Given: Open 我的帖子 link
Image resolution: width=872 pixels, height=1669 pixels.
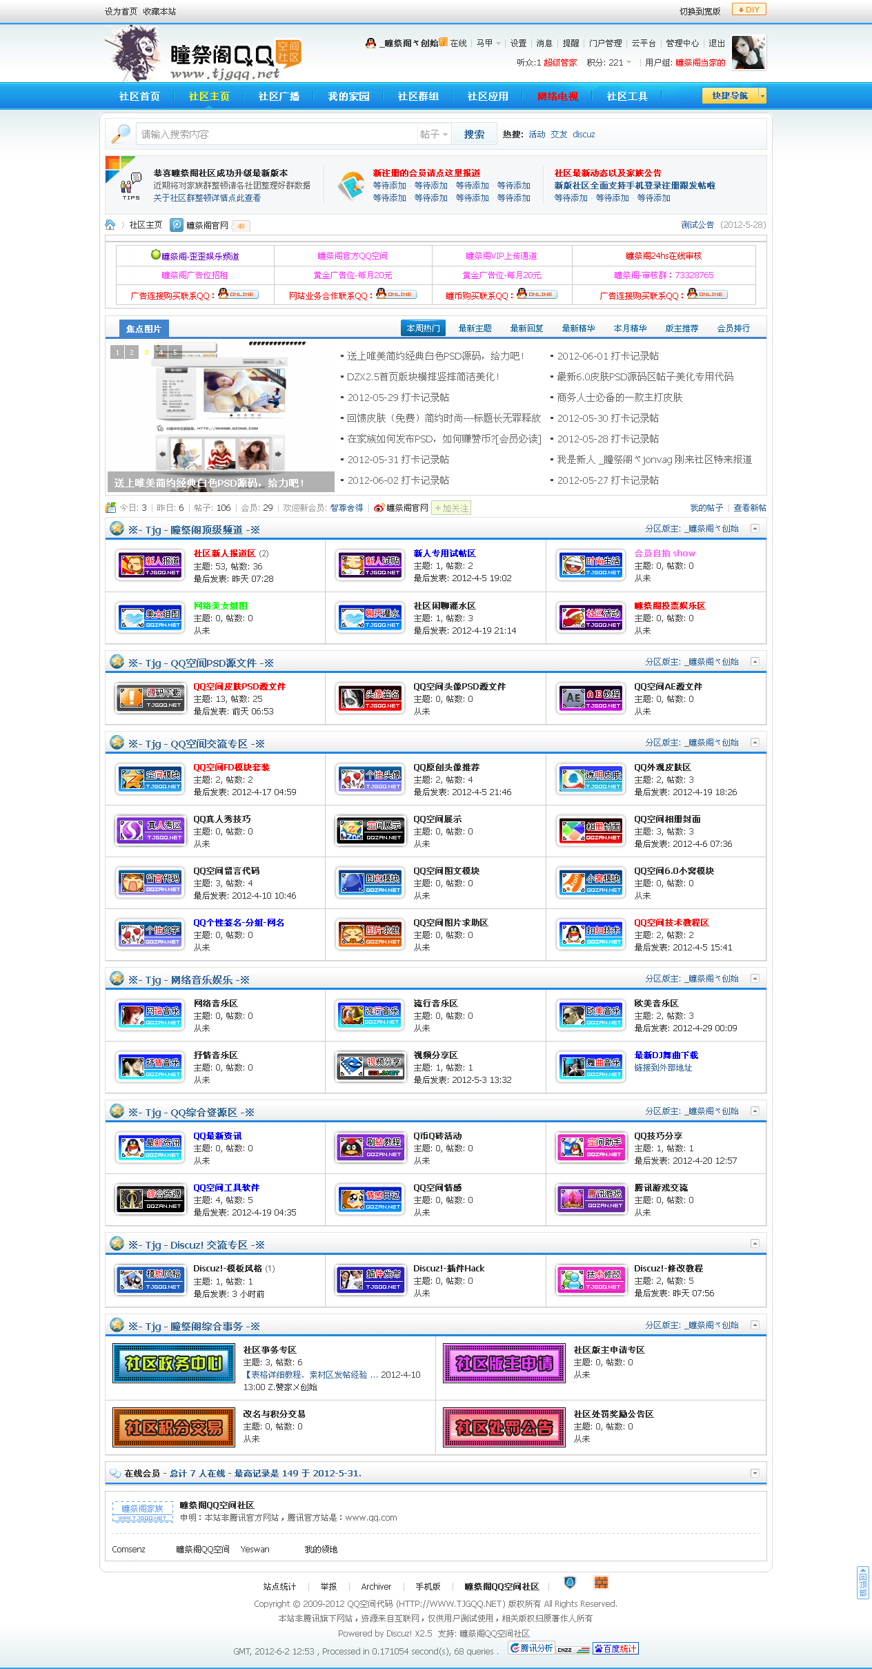Looking at the screenshot, I should click(x=706, y=508).
